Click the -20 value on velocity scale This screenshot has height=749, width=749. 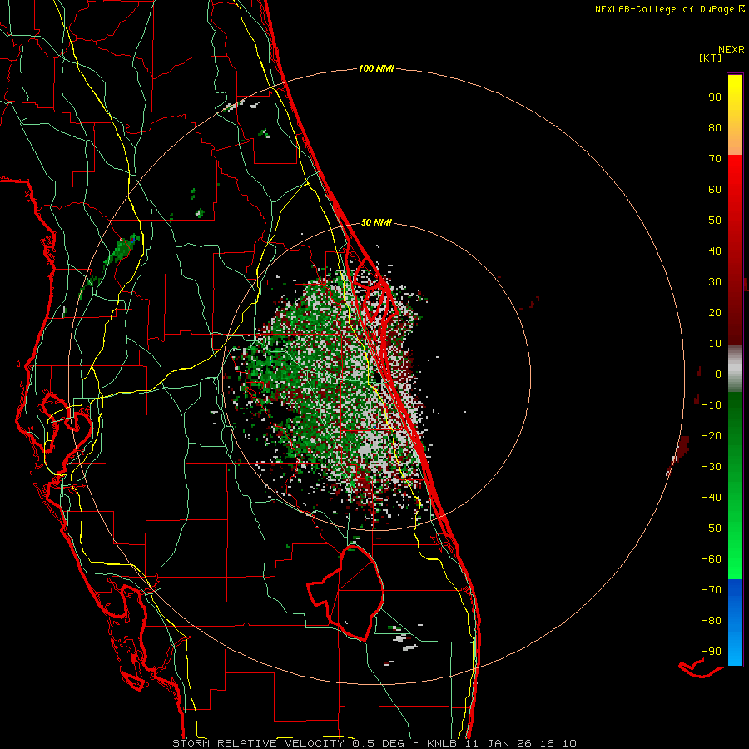pyautogui.click(x=712, y=436)
